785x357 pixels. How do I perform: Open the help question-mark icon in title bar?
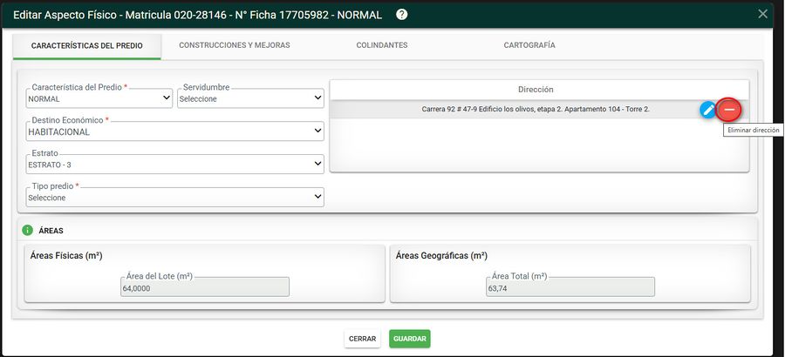click(401, 15)
